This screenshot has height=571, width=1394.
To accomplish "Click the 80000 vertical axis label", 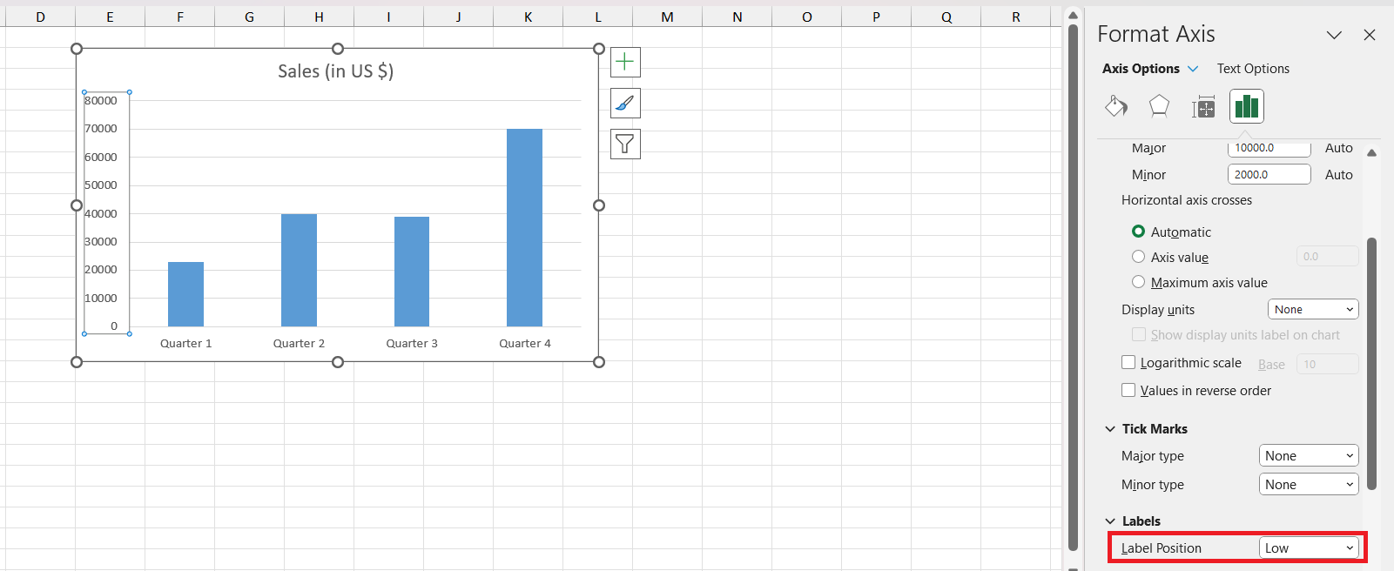I will (101, 101).
